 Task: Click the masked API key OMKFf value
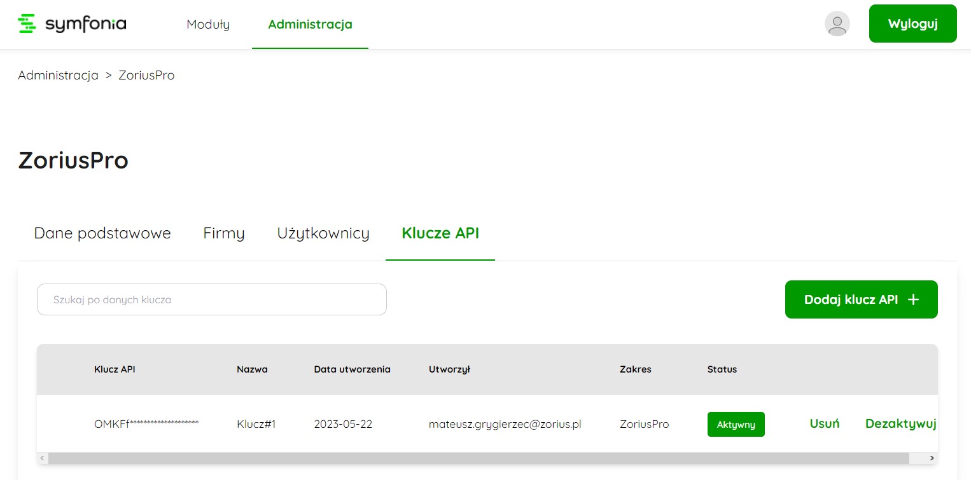pos(146,424)
